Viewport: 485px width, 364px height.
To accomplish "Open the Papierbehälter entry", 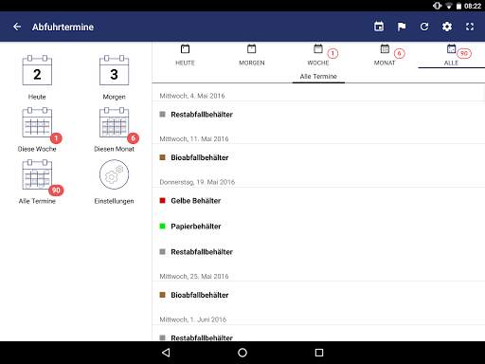I will pos(318,227).
